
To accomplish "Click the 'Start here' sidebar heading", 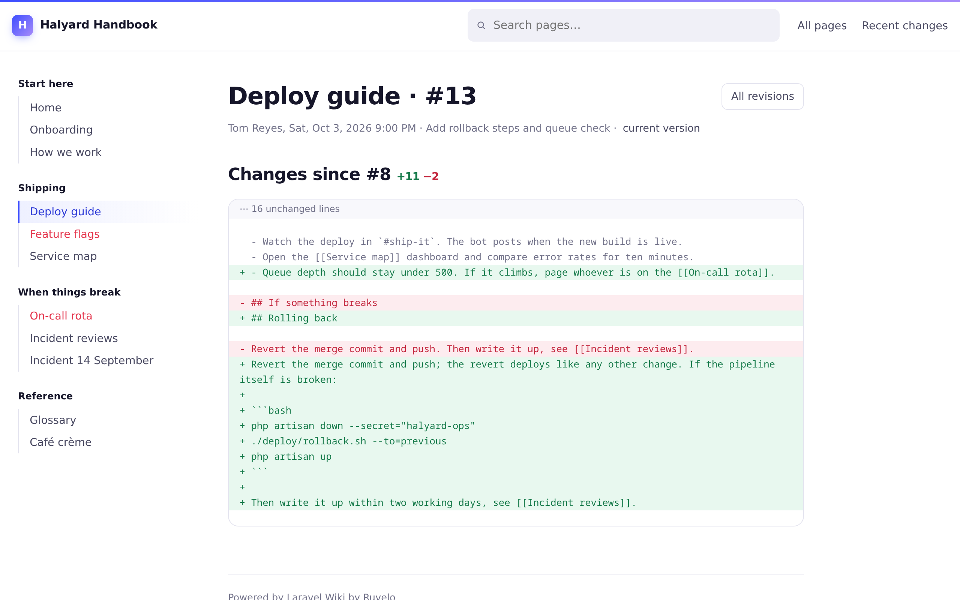I will [45, 84].
